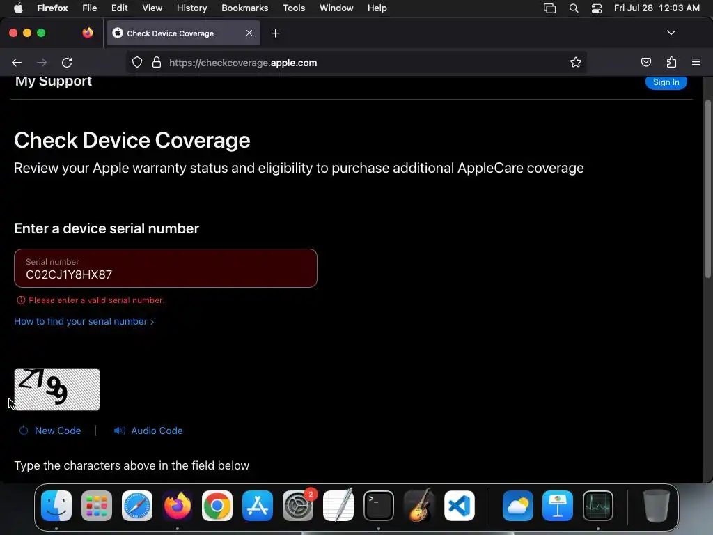Image resolution: width=713 pixels, height=535 pixels.
Task: Reload the current page
Action: (67, 63)
